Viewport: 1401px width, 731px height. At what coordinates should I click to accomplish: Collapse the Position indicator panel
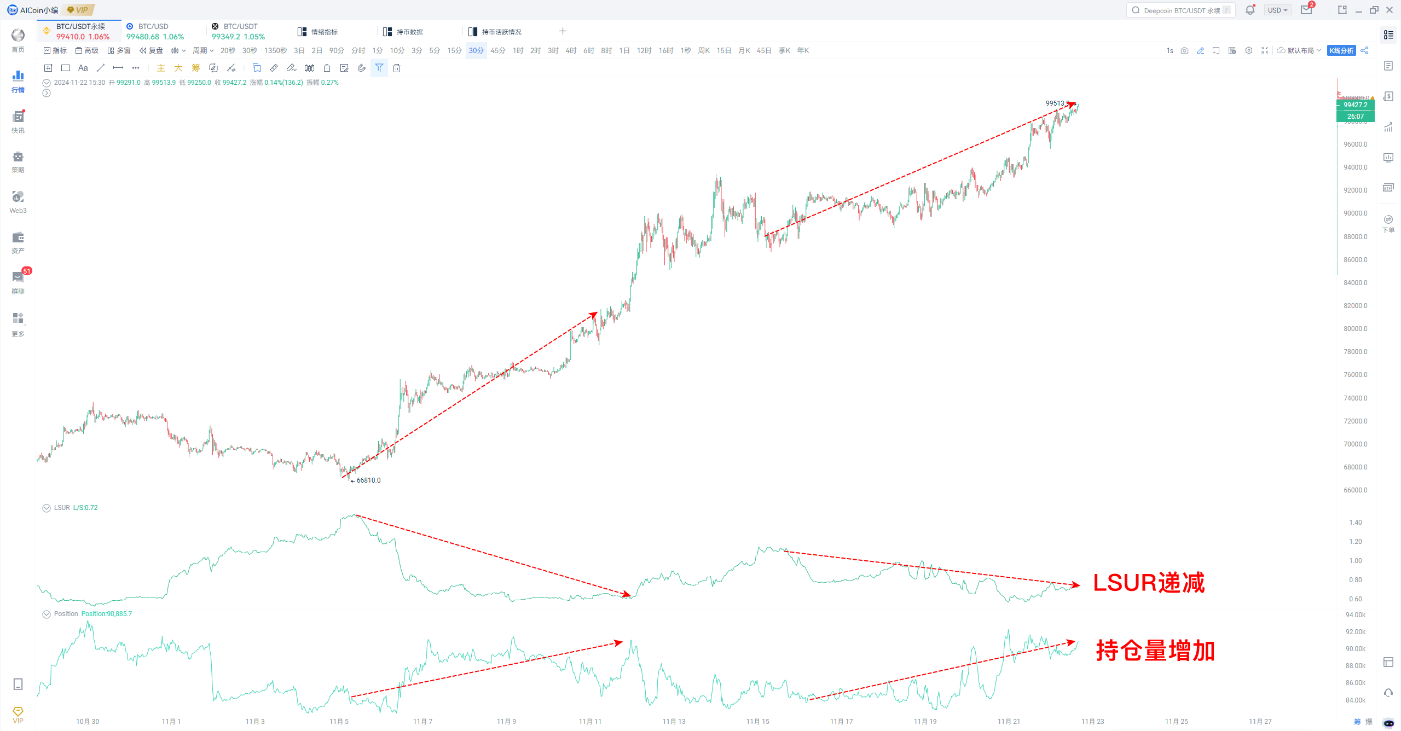[x=47, y=614]
